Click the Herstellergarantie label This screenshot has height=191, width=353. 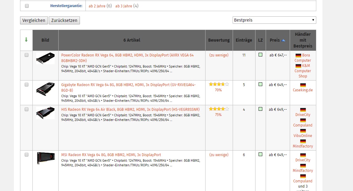coord(66,6)
